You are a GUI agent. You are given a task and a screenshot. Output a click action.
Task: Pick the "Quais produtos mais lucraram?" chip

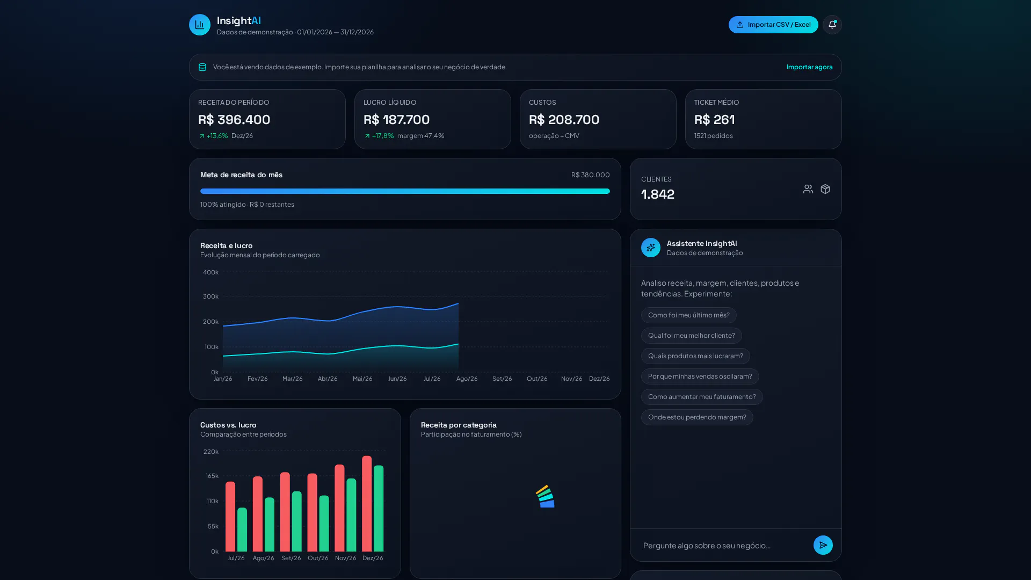tap(695, 356)
